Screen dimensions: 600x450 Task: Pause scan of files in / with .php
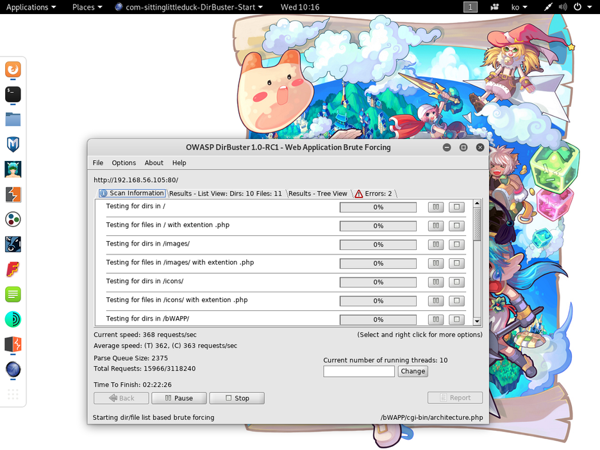435,226
